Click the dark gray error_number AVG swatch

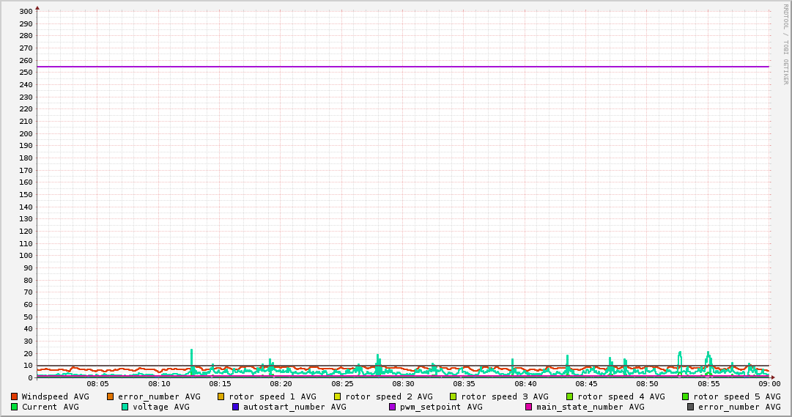click(x=691, y=407)
